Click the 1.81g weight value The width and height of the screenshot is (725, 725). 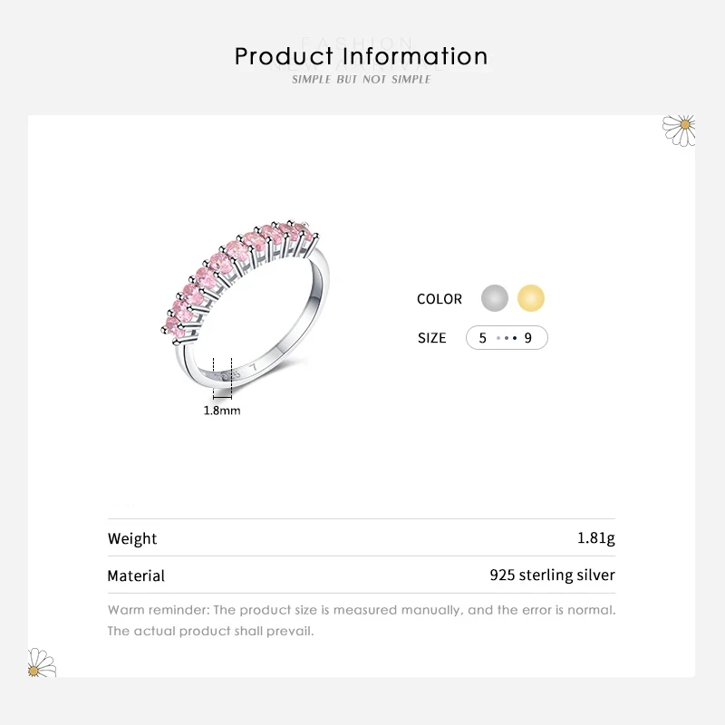click(595, 538)
